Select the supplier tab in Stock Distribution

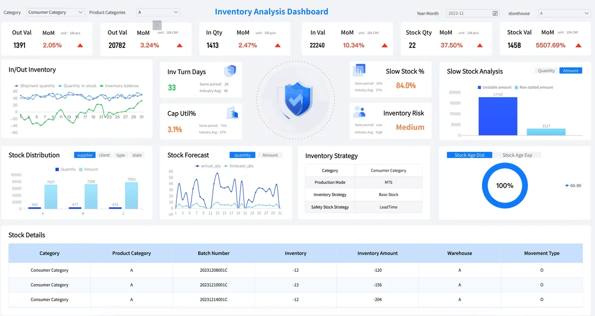(85, 155)
